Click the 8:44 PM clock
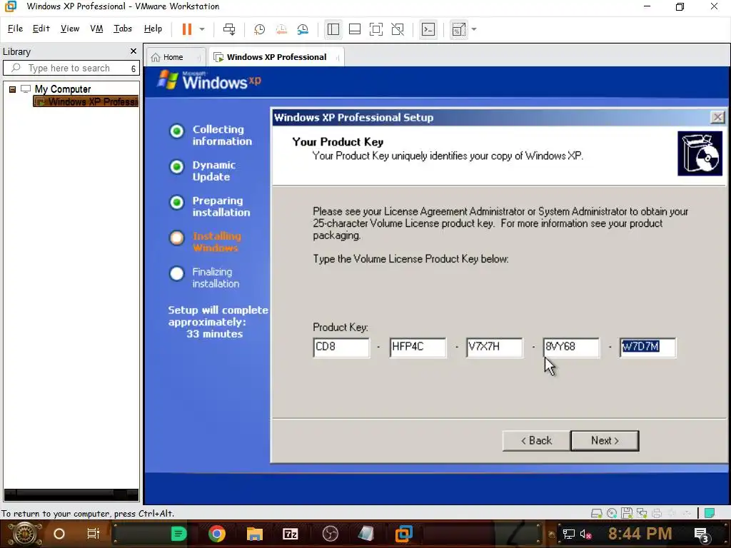This screenshot has height=548, width=731. pyautogui.click(x=640, y=534)
